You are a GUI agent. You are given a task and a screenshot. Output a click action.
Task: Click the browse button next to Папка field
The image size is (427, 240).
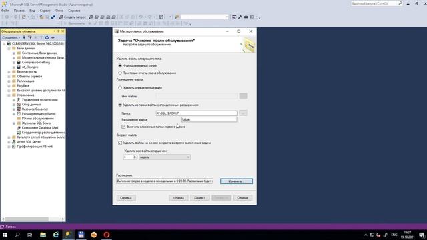tap(243, 113)
